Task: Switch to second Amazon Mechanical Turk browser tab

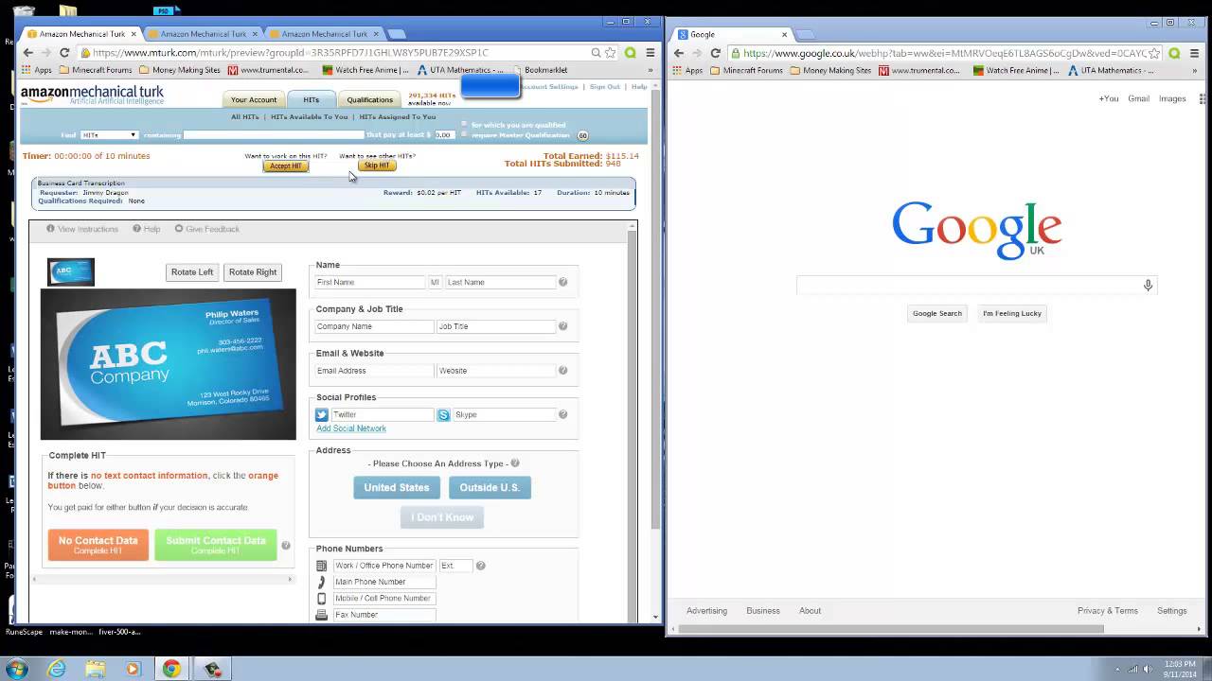Action: [x=202, y=34]
